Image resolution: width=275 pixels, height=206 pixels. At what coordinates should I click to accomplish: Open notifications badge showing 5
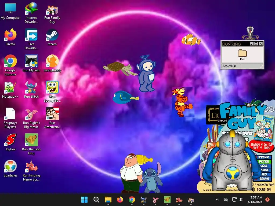[267, 200]
